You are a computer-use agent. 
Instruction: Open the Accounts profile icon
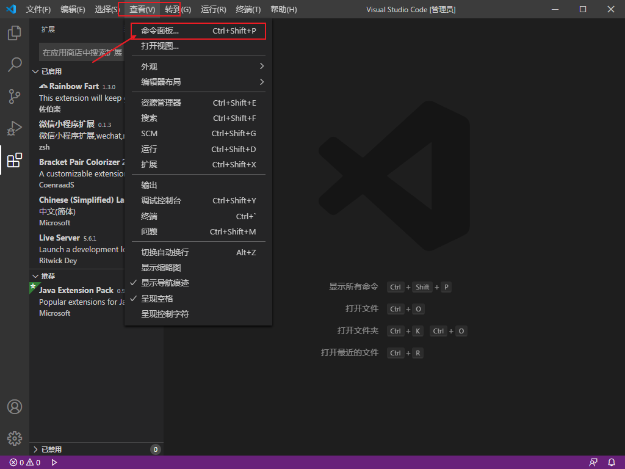click(x=15, y=407)
